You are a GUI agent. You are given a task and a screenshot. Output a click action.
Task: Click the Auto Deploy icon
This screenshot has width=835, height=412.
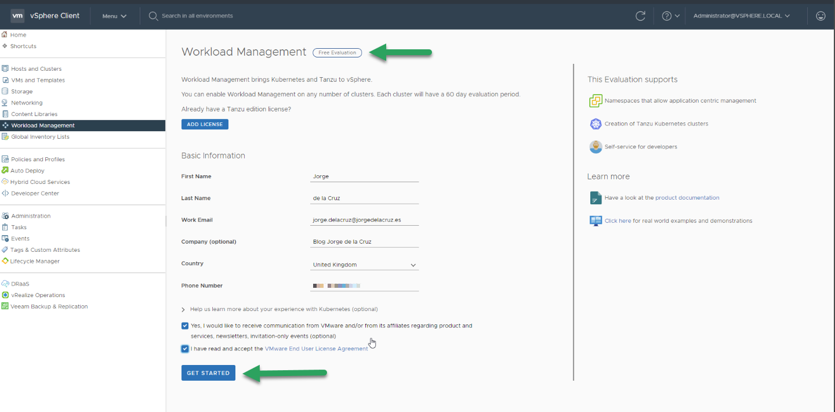coord(5,171)
